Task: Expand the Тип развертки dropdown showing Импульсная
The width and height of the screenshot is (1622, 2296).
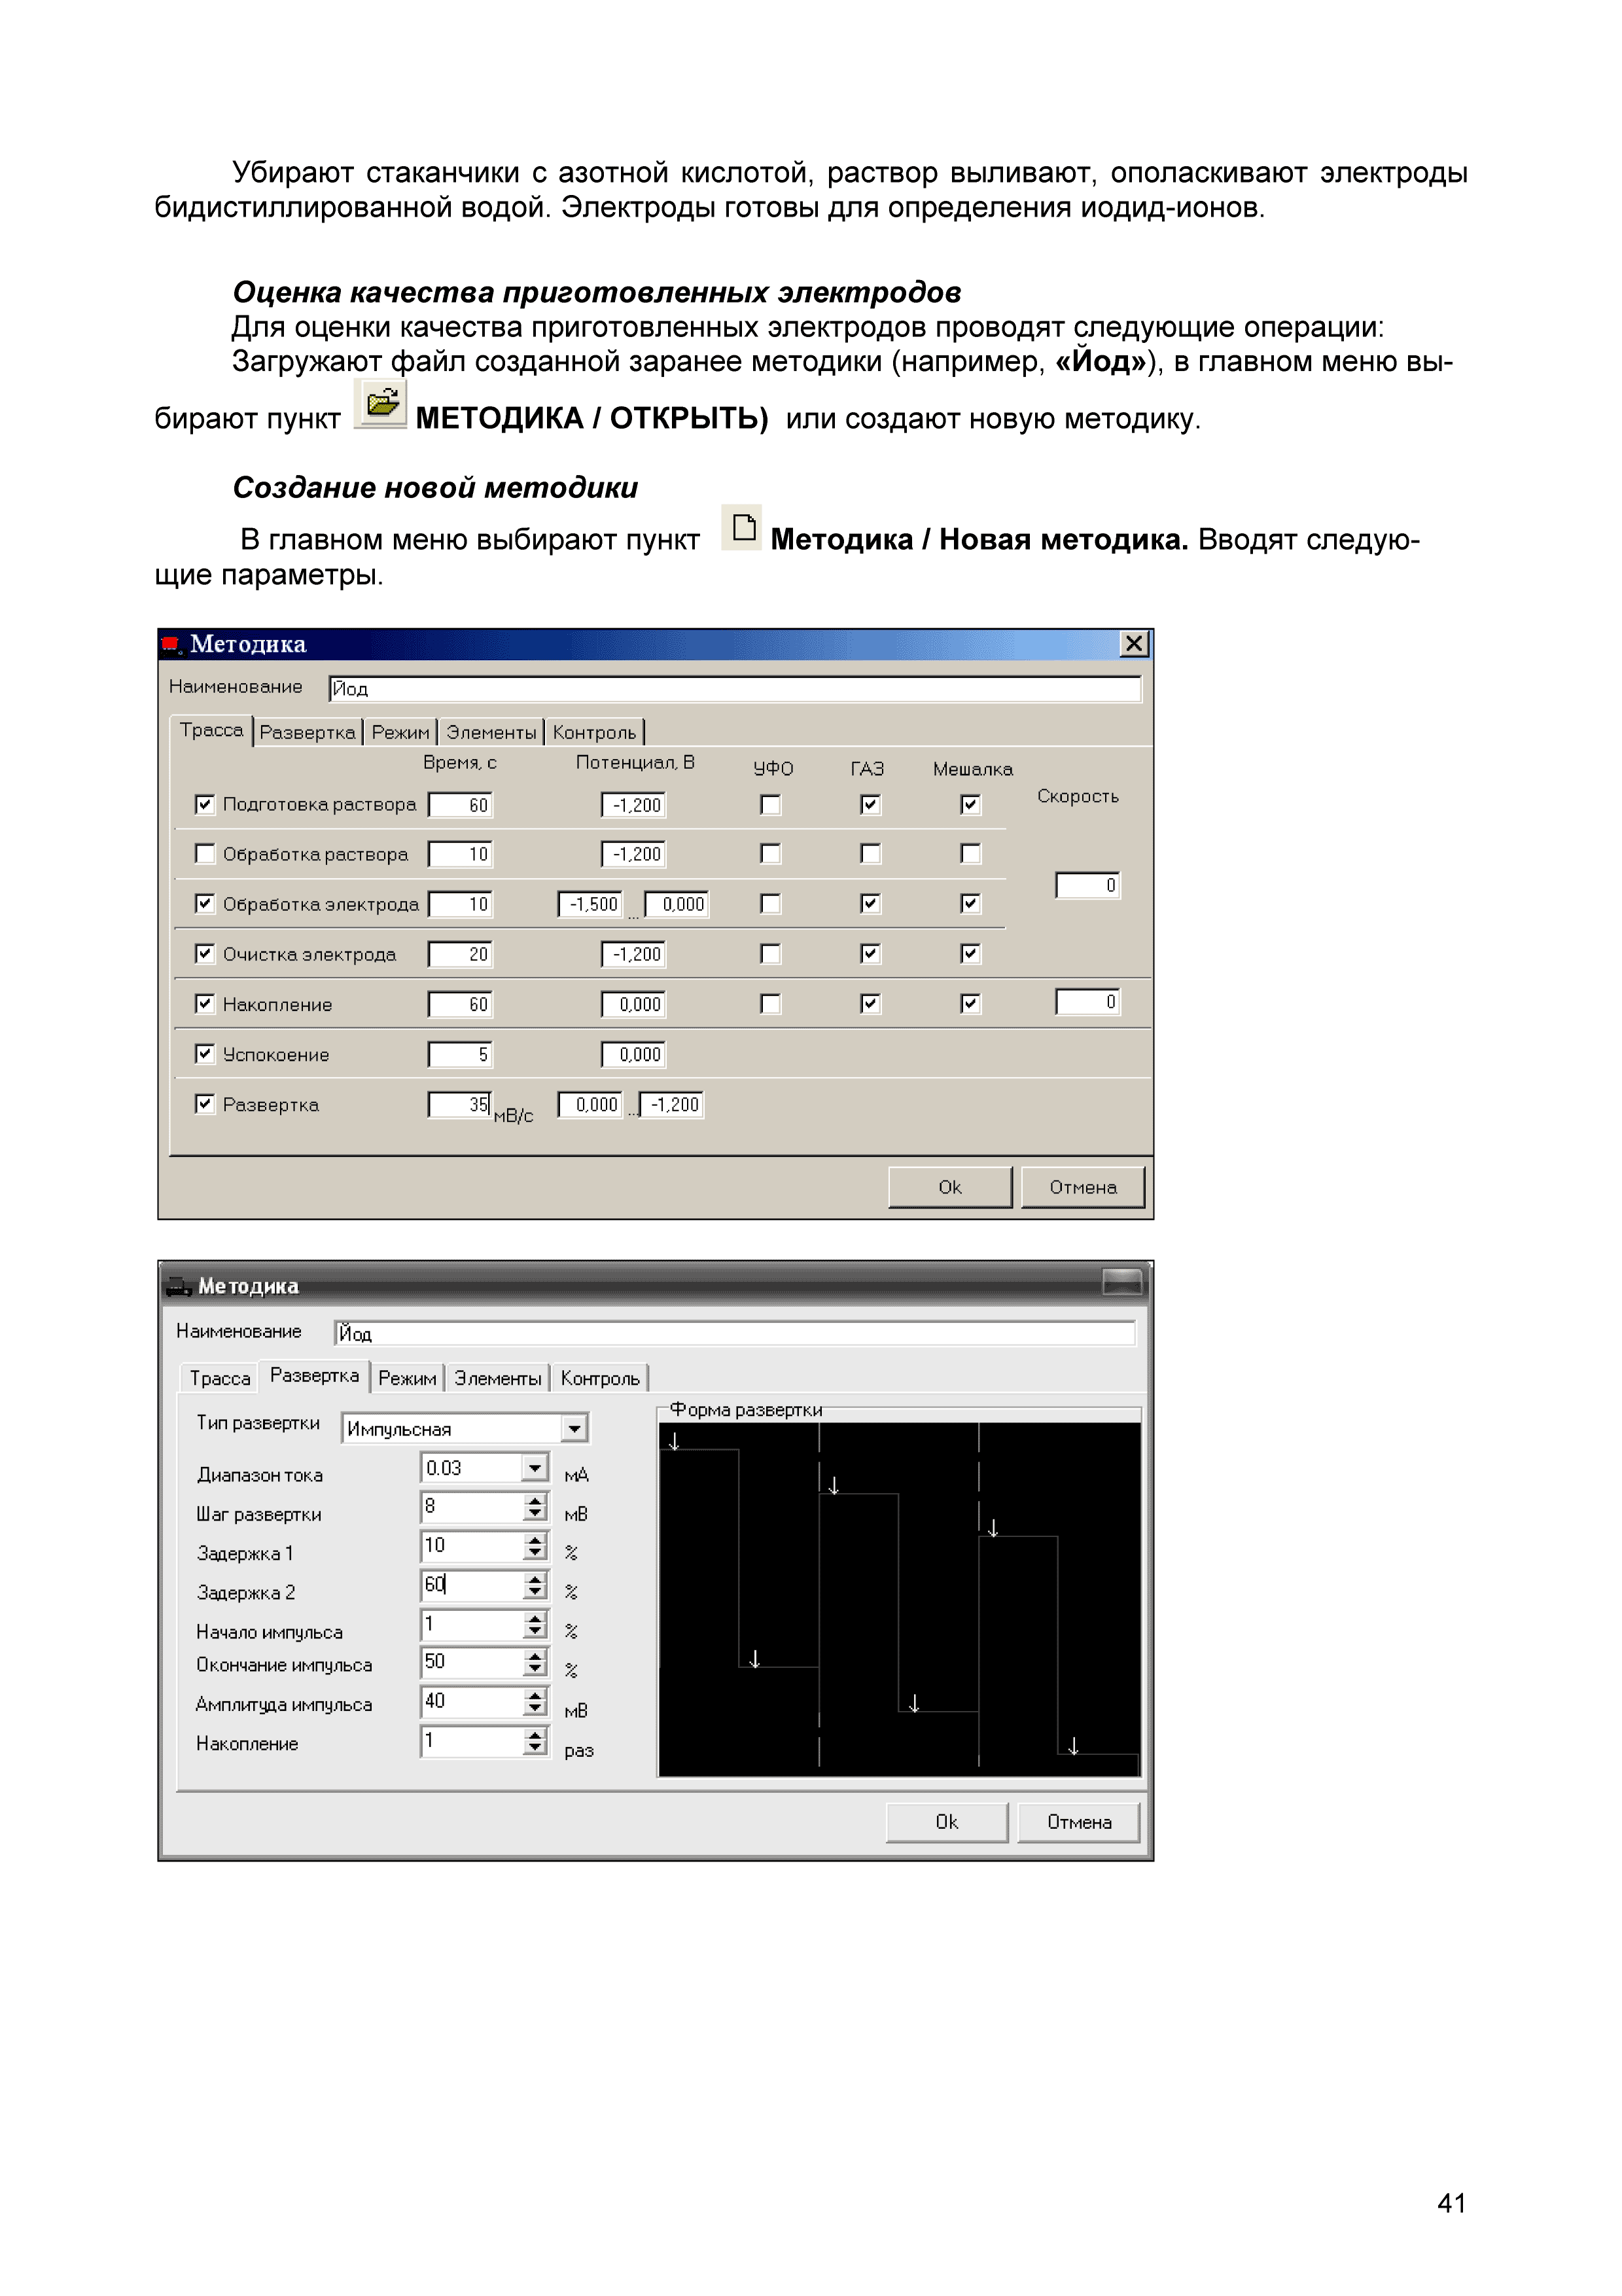Action: point(574,1429)
